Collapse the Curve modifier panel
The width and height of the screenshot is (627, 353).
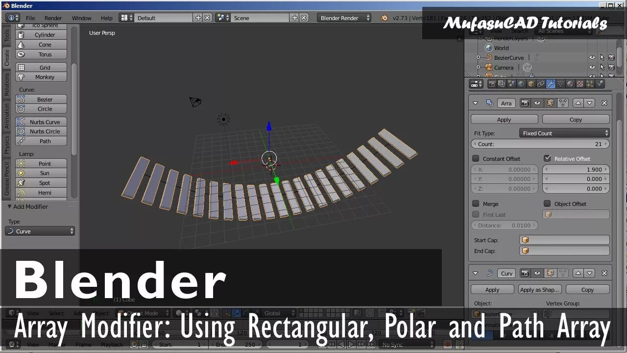[475, 273]
